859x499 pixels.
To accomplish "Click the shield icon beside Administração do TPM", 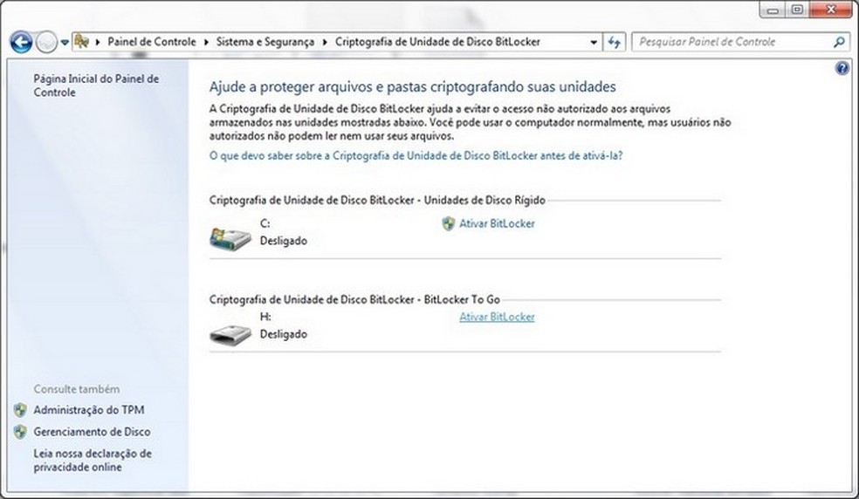I will click(x=20, y=410).
